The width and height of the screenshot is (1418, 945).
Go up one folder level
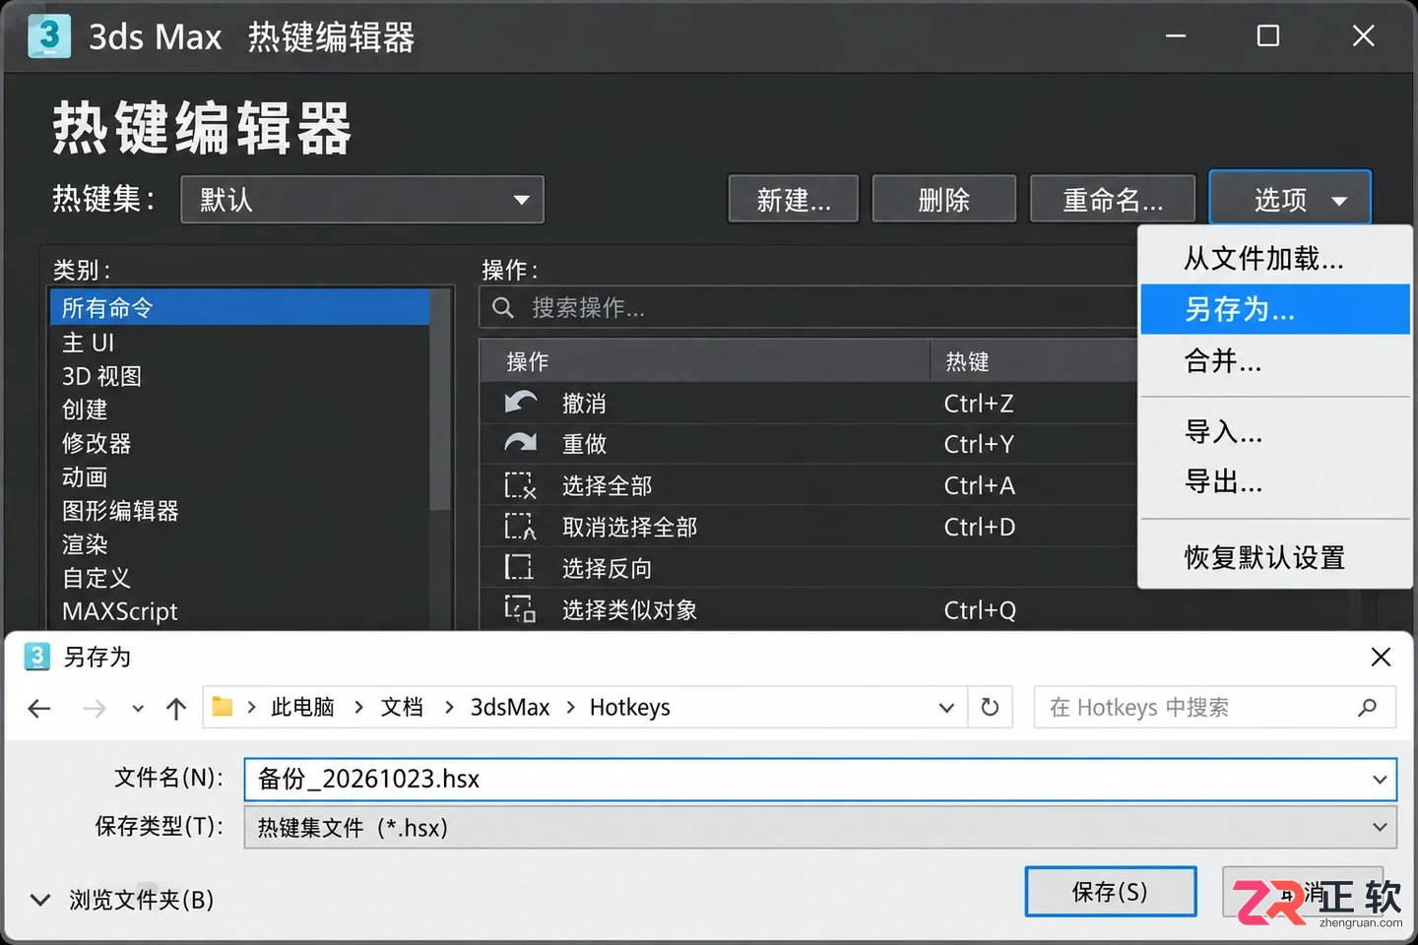click(x=176, y=708)
